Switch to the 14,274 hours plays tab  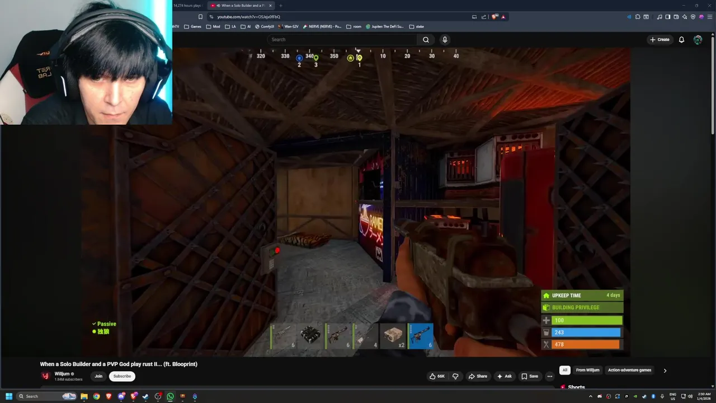(x=187, y=6)
